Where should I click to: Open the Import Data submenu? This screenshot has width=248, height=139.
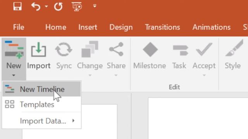(41, 121)
